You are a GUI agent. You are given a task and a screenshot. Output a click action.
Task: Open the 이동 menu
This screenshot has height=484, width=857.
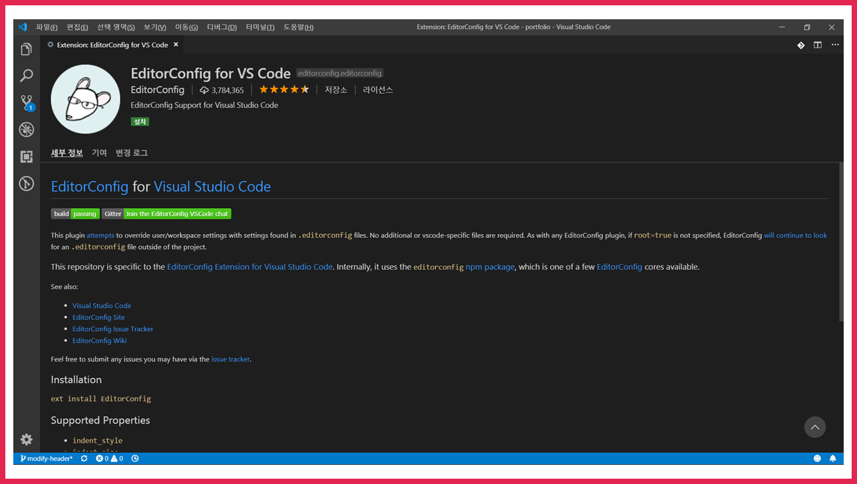(186, 27)
